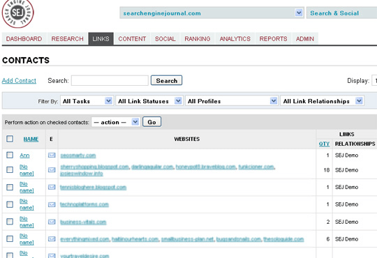Image resolution: width=377 pixels, height=258 pixels.
Task: Open the Ann contact link
Action: coord(24,155)
